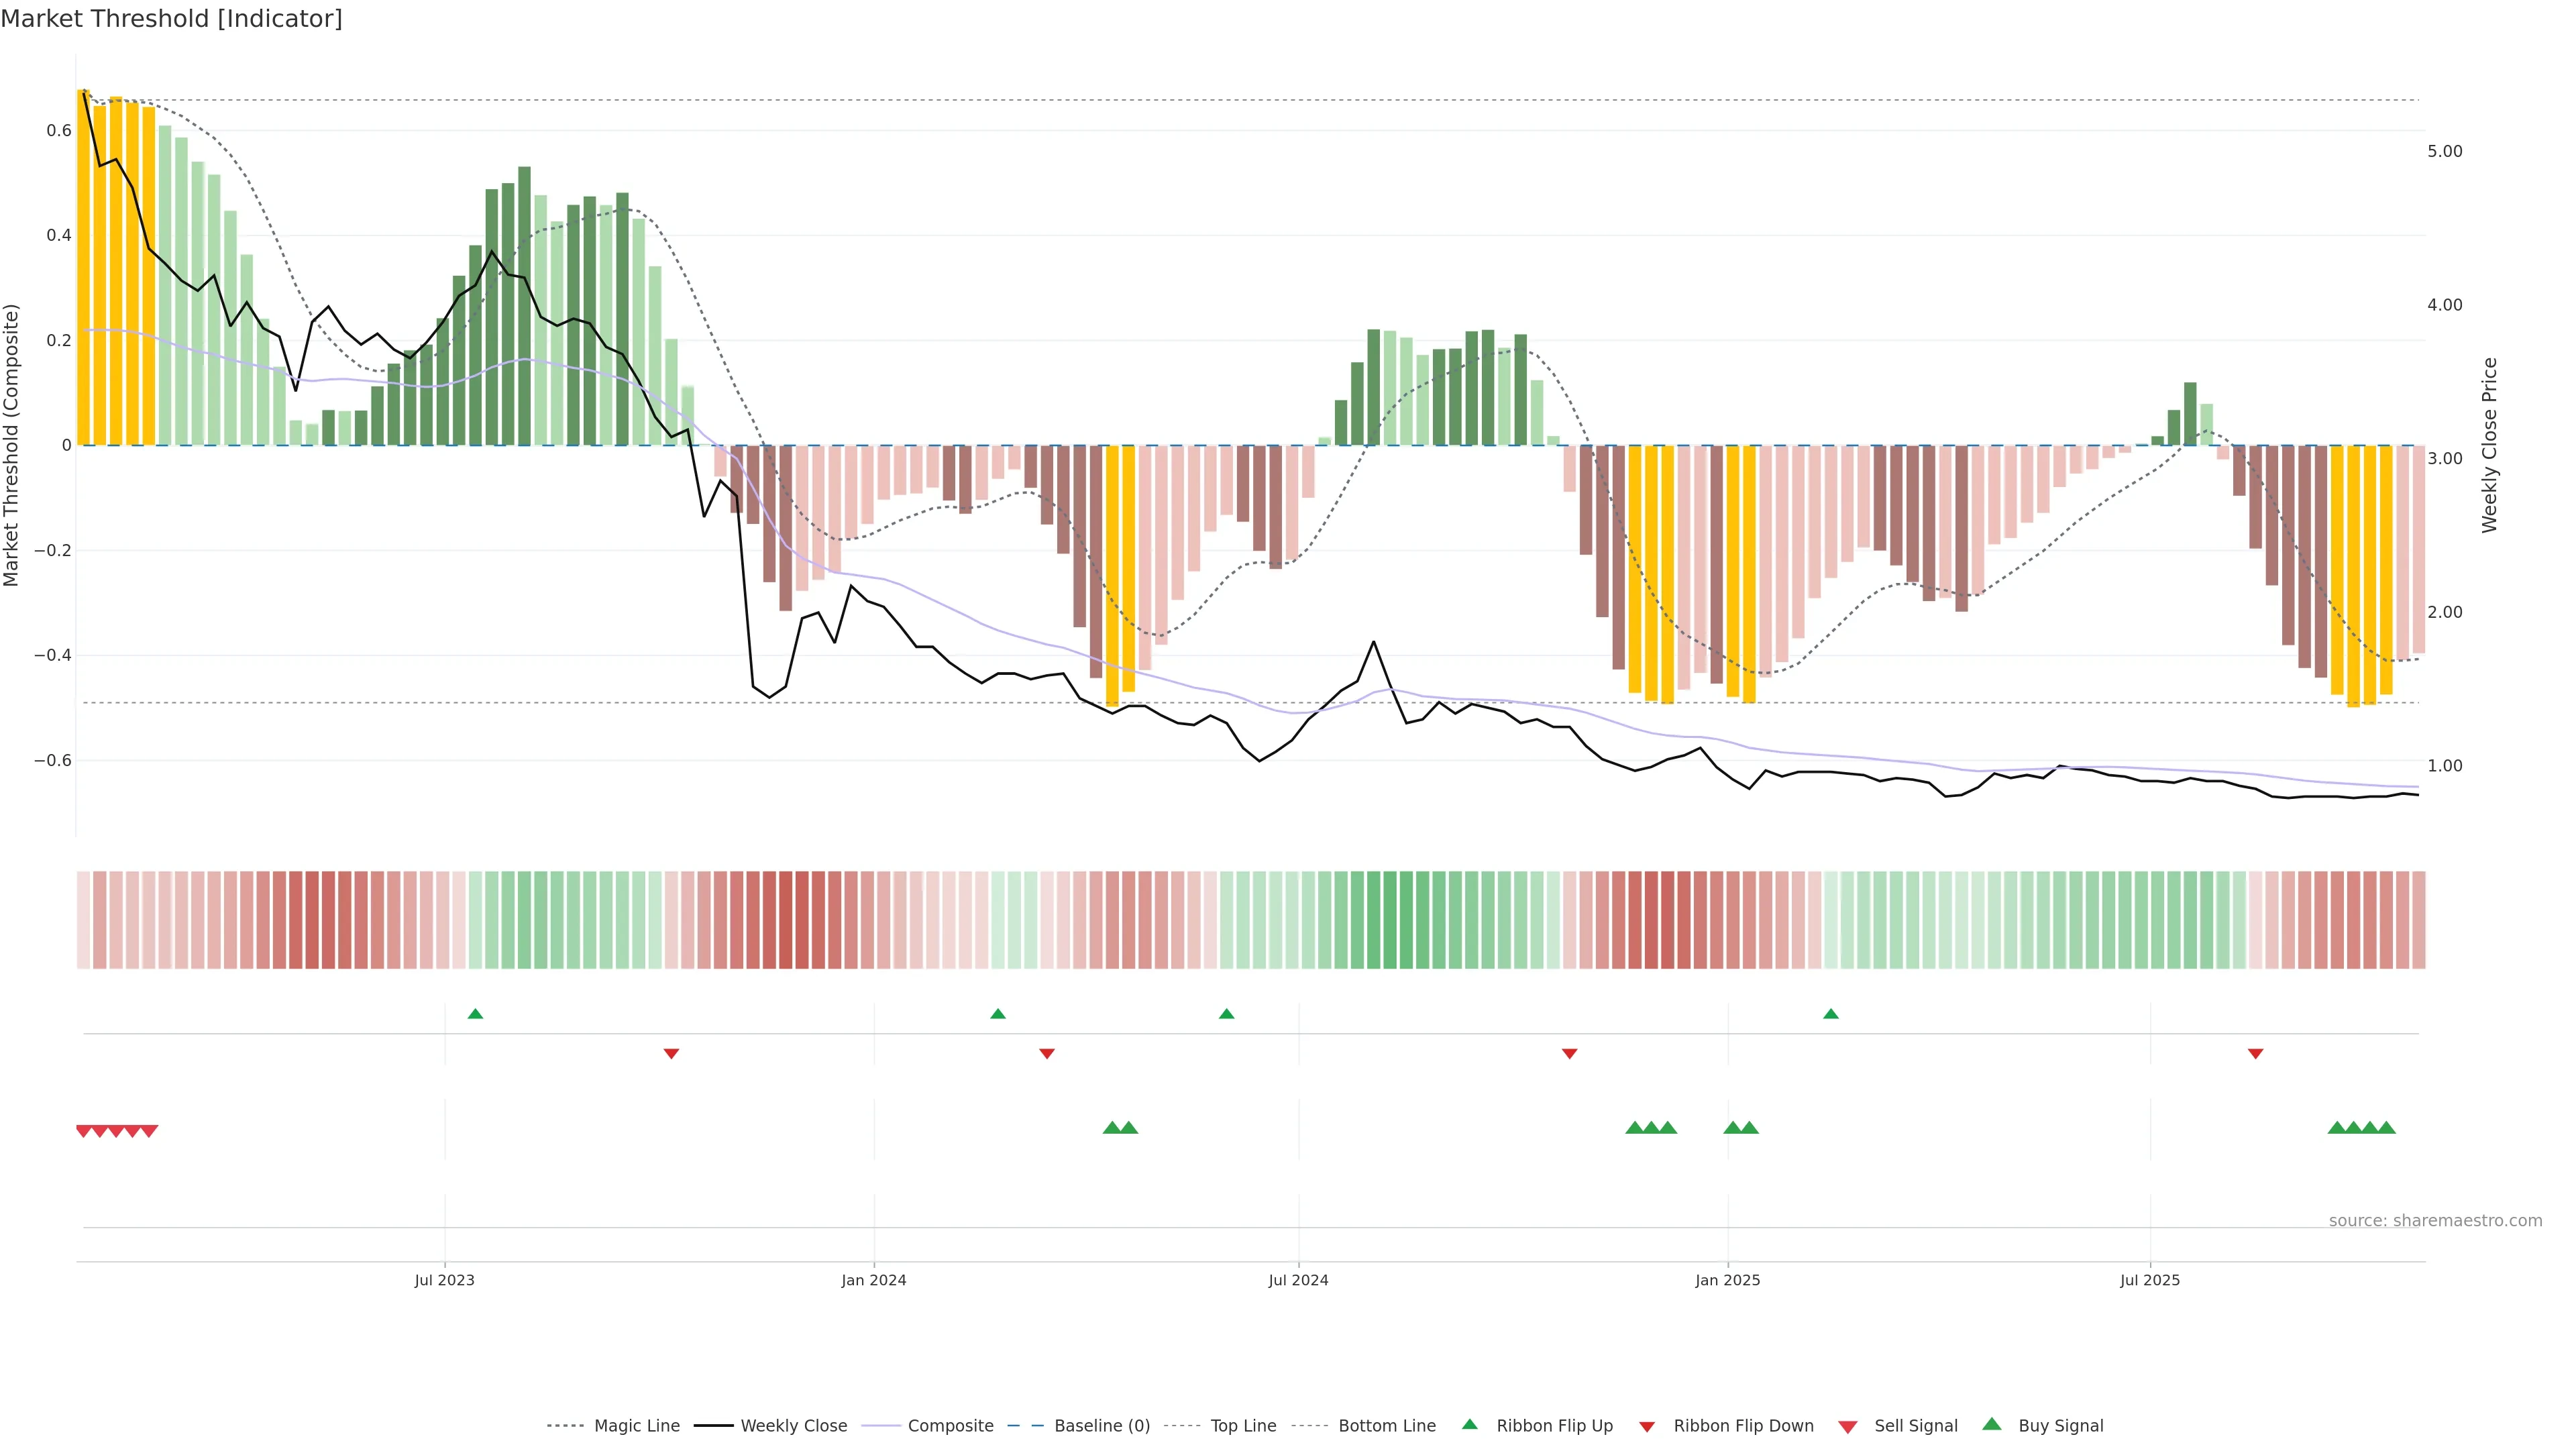
Task: Toggle the Weekly Close legend entry
Action: click(x=793, y=1426)
